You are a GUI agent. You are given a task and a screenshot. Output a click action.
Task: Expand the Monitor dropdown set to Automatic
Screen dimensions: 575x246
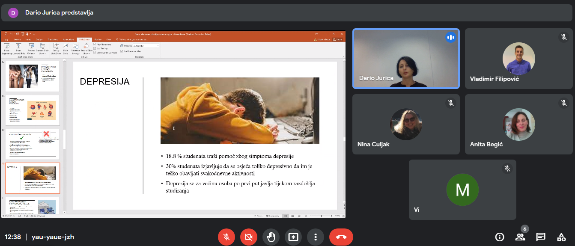point(146,45)
